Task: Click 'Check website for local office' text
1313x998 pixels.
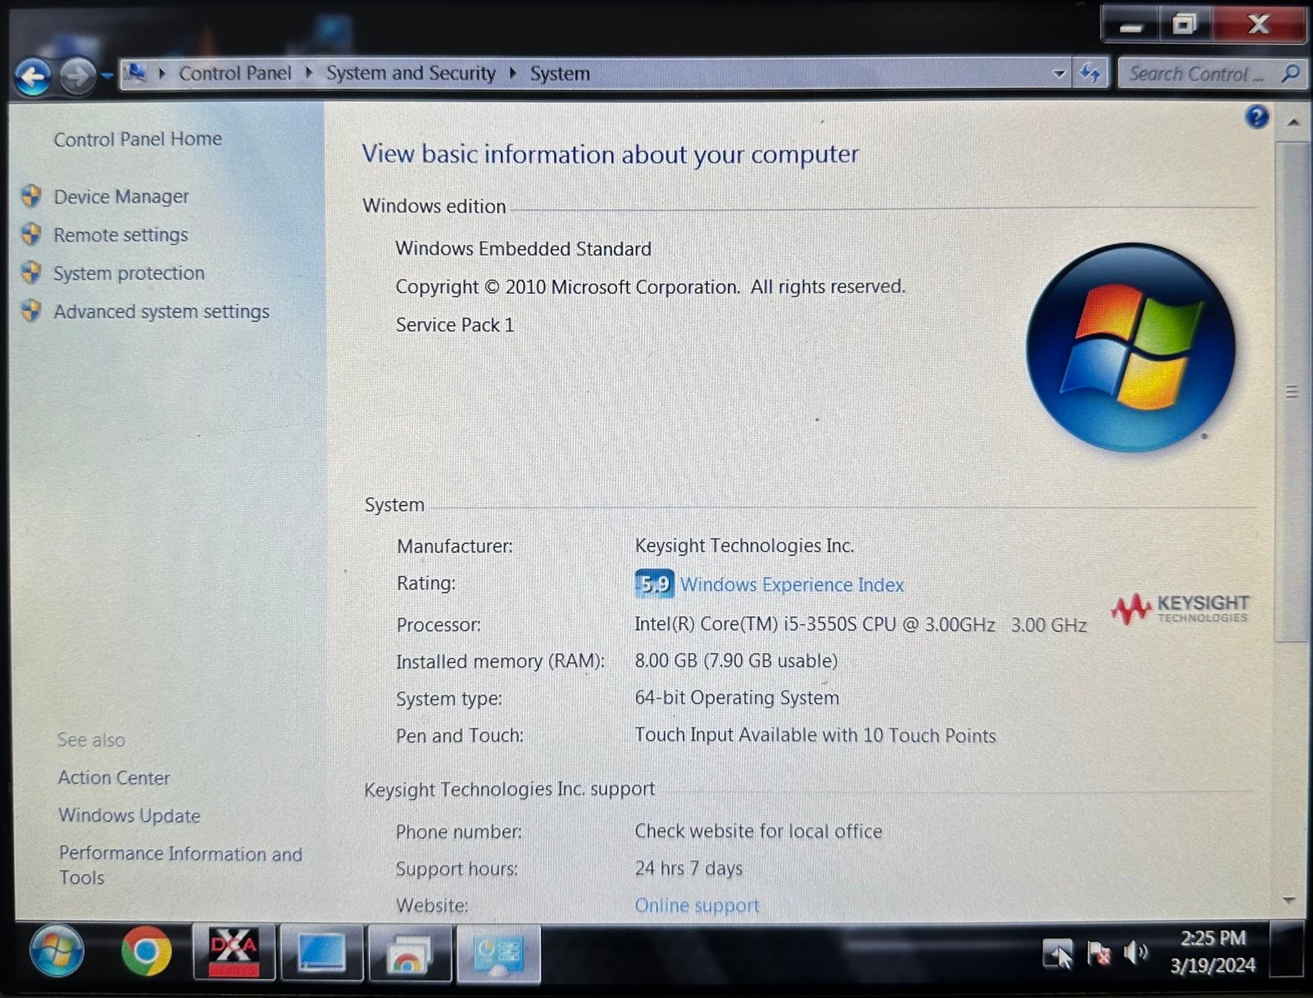Action: 758,831
